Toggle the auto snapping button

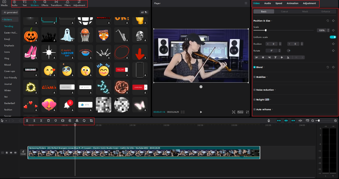286,120
